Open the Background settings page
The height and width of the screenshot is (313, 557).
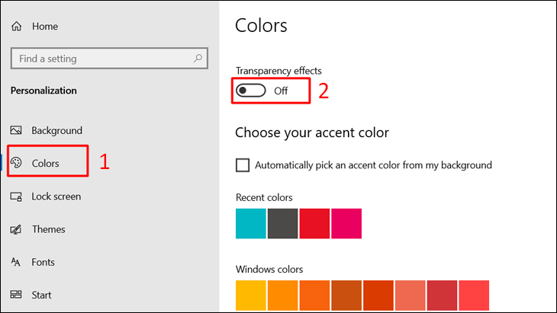tap(56, 131)
